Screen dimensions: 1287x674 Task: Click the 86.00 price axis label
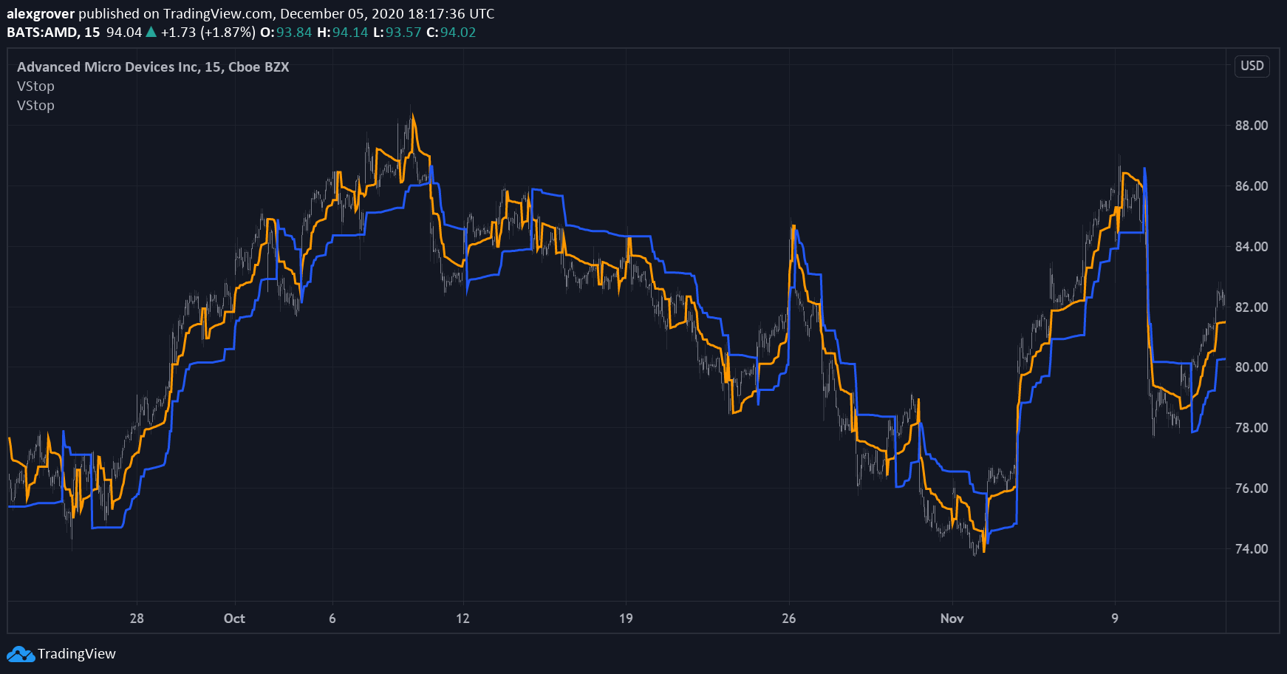tap(1252, 186)
